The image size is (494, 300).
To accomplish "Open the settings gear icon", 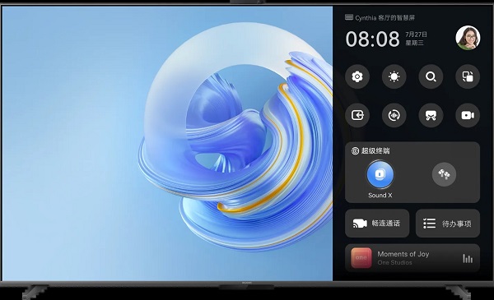I will (357, 76).
